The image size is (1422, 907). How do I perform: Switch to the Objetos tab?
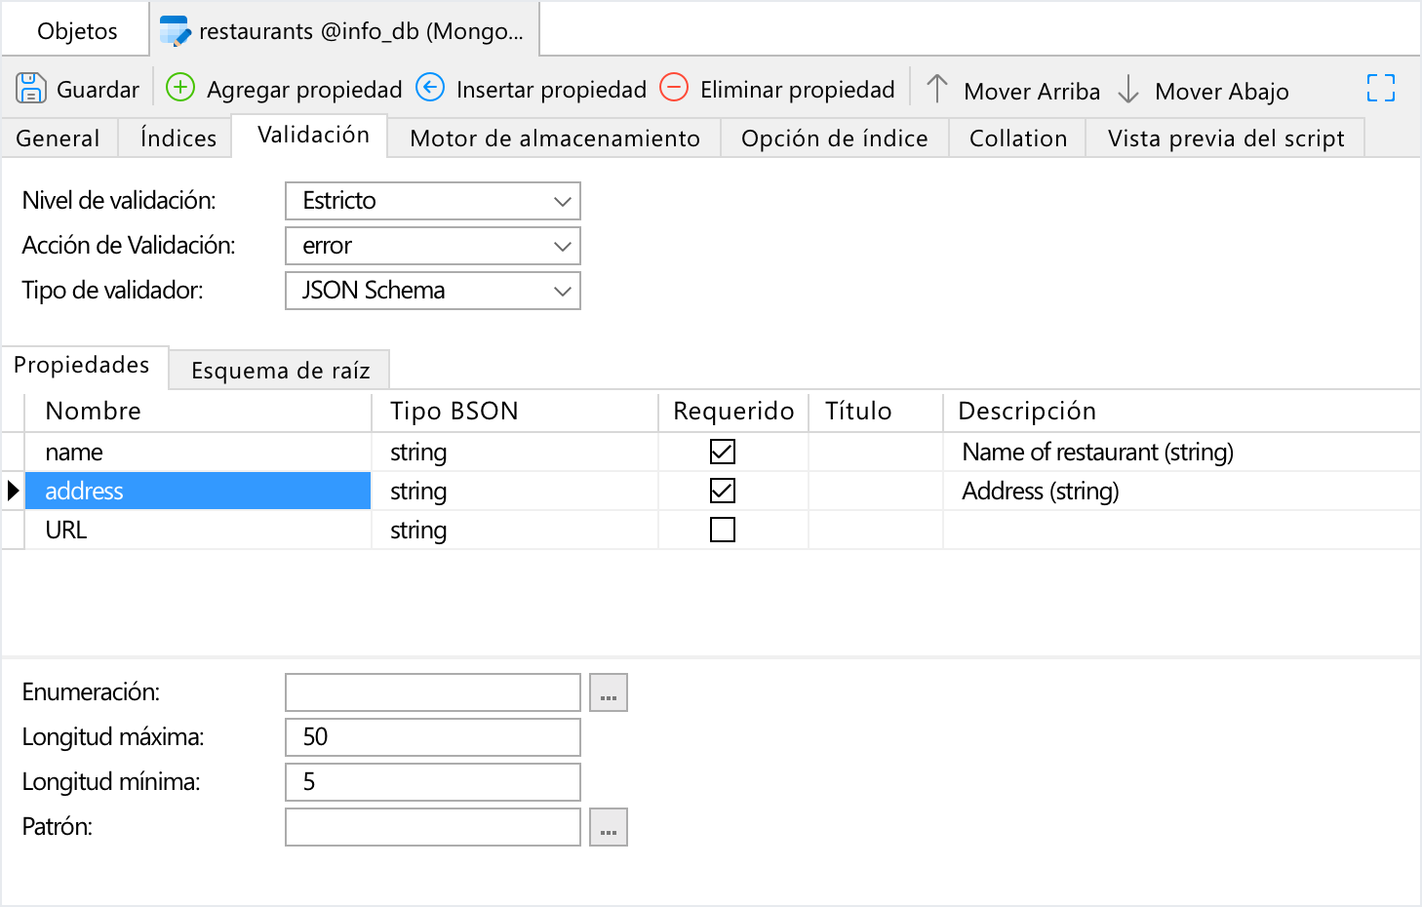click(77, 31)
